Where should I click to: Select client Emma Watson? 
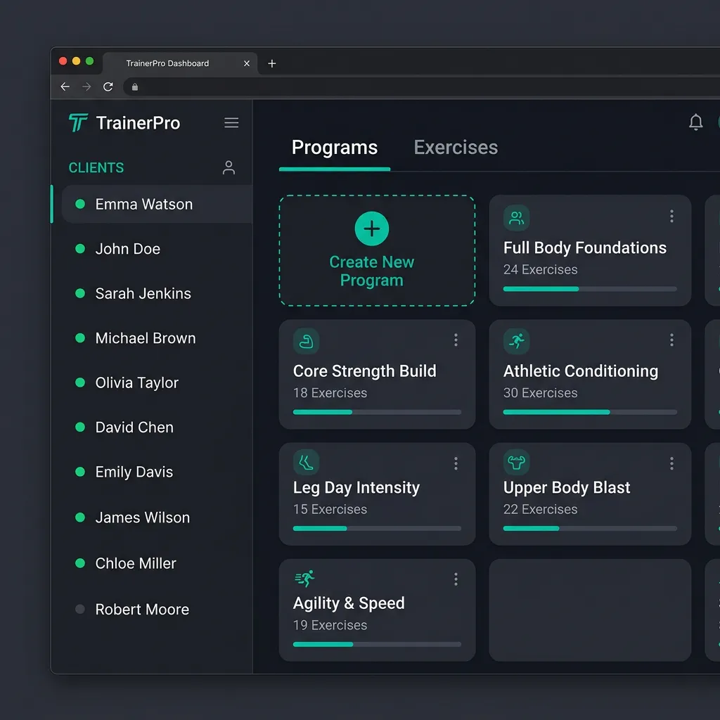[157, 205]
